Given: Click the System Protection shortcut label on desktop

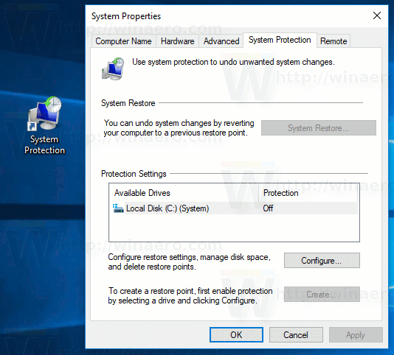Looking at the screenshot, I should (44, 145).
